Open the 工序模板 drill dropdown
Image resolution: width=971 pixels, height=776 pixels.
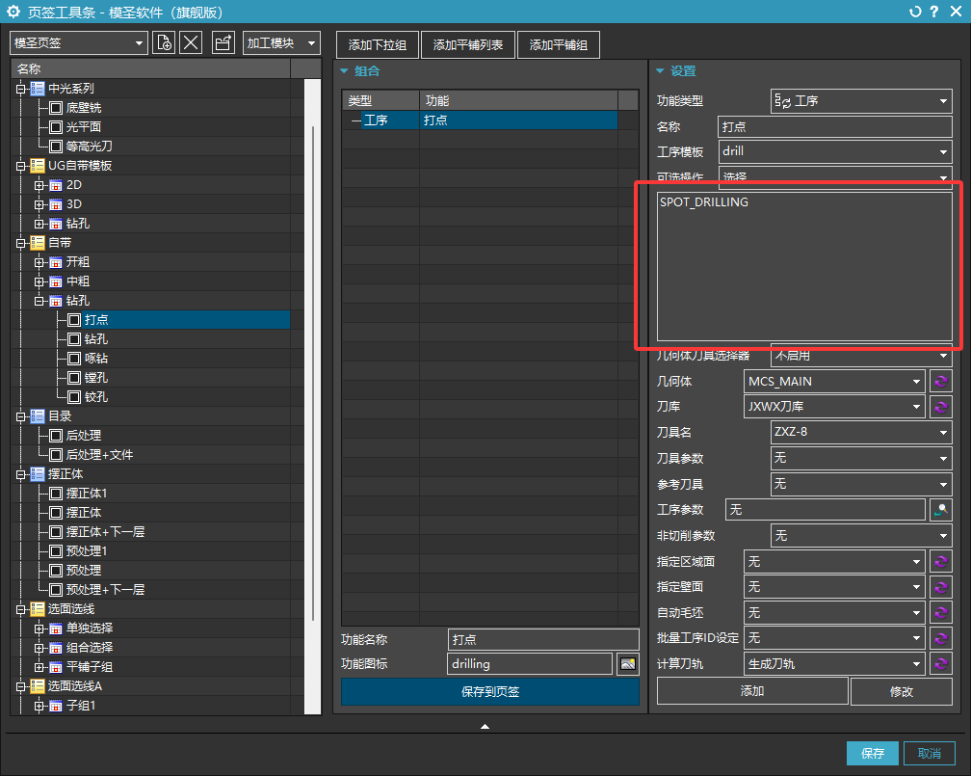pos(835,151)
